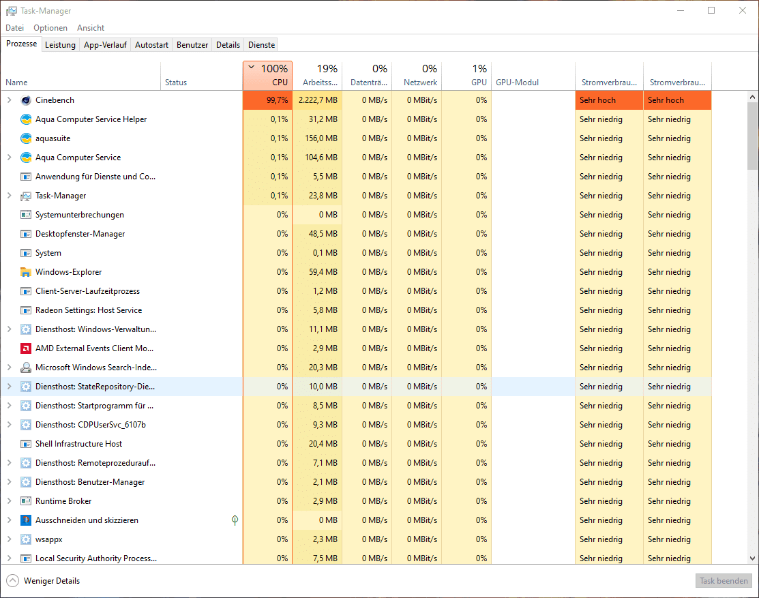Viewport: 759px width, 598px height.
Task: Sort by the Netzwerk column header
Action: tap(417, 76)
